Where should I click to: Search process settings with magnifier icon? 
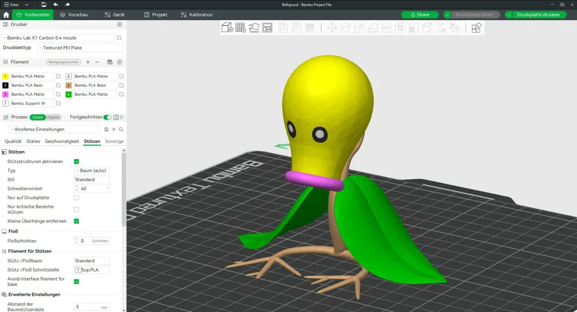pos(121,130)
